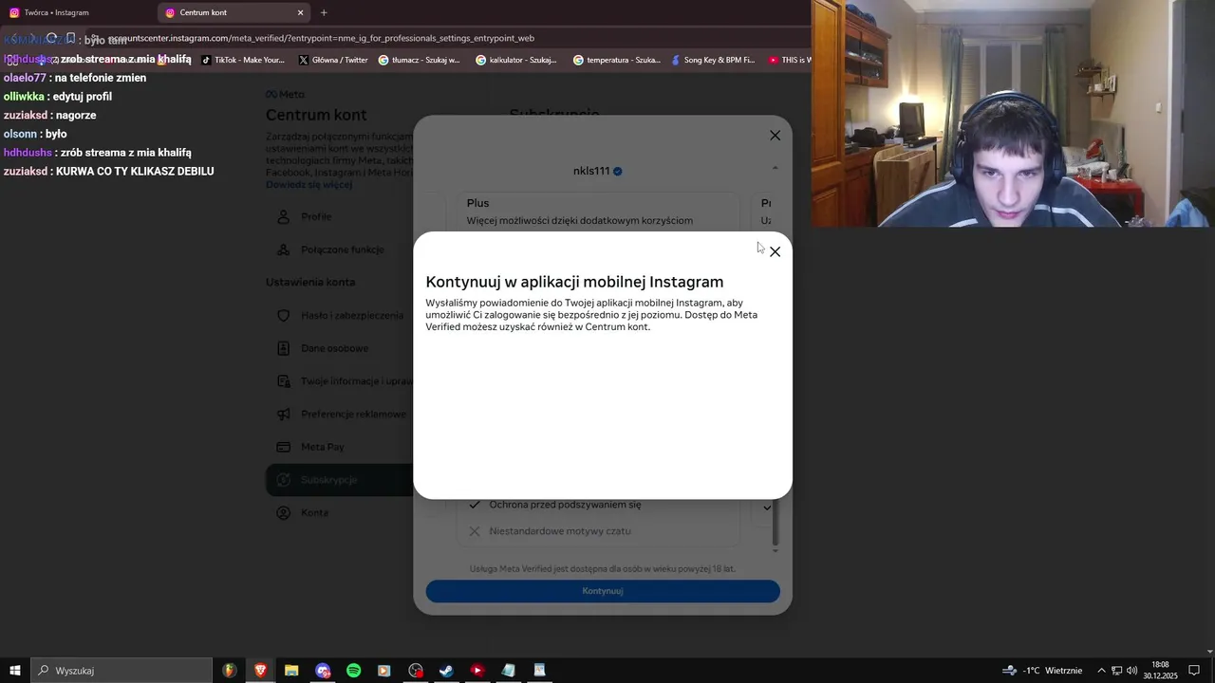Open the 'TikTok - Make Your...' bookmark

[243, 60]
